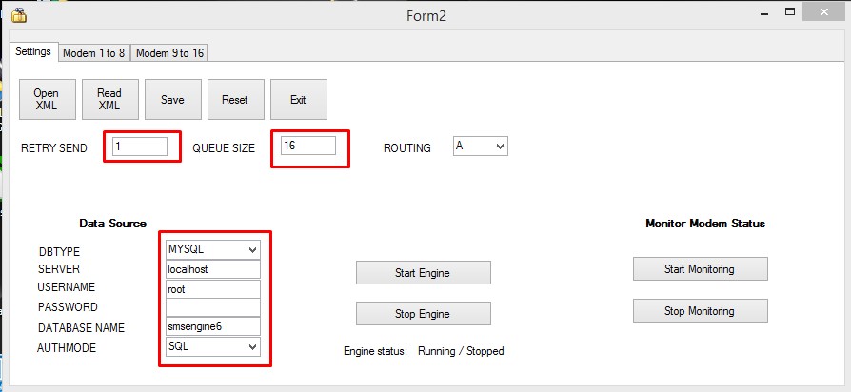The height and width of the screenshot is (392, 851).
Task: Click the Monitor Modem Status heading
Action: click(705, 224)
